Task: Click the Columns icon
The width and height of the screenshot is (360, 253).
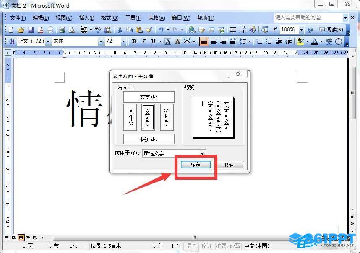Action: click(x=233, y=30)
